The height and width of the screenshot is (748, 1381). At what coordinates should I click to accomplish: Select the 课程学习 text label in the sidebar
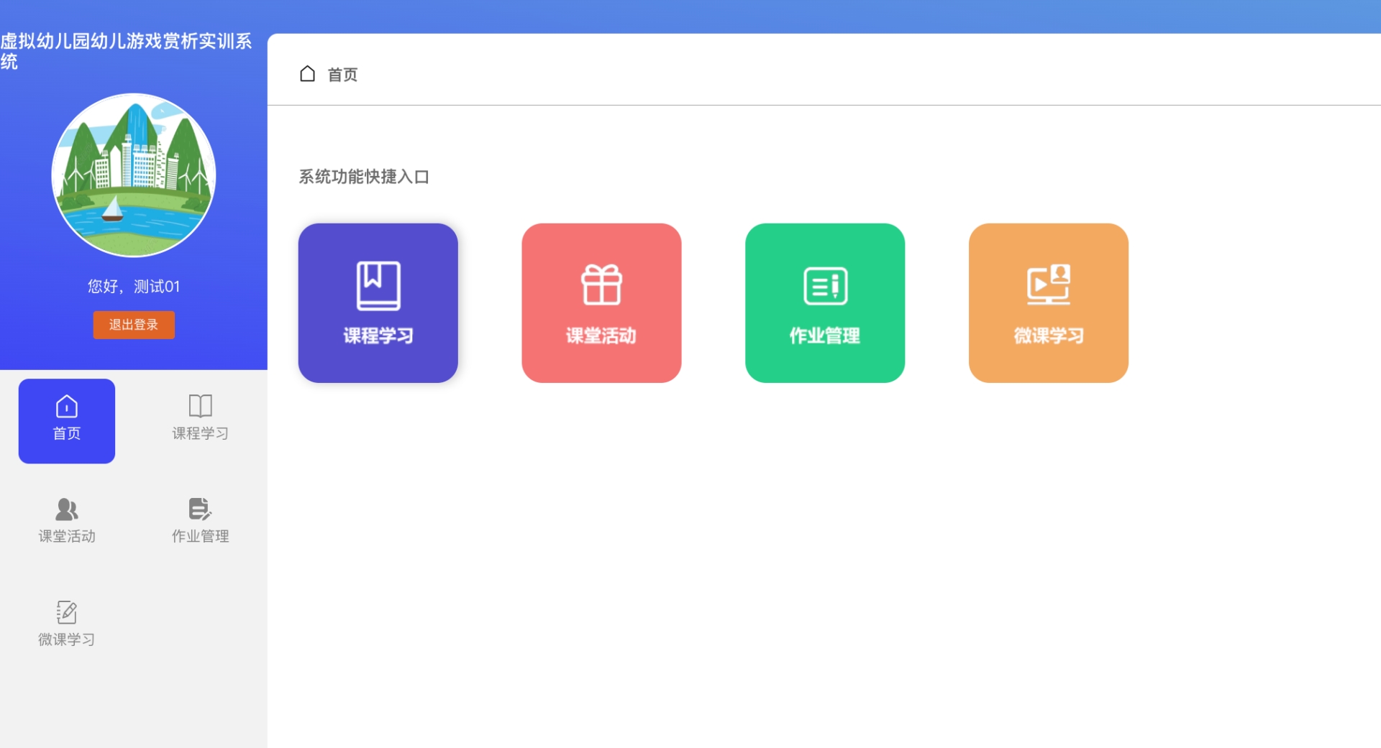(x=200, y=433)
